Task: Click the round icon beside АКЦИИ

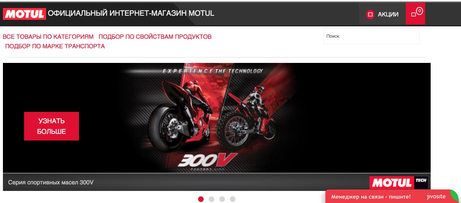Action: pyautogui.click(x=370, y=15)
